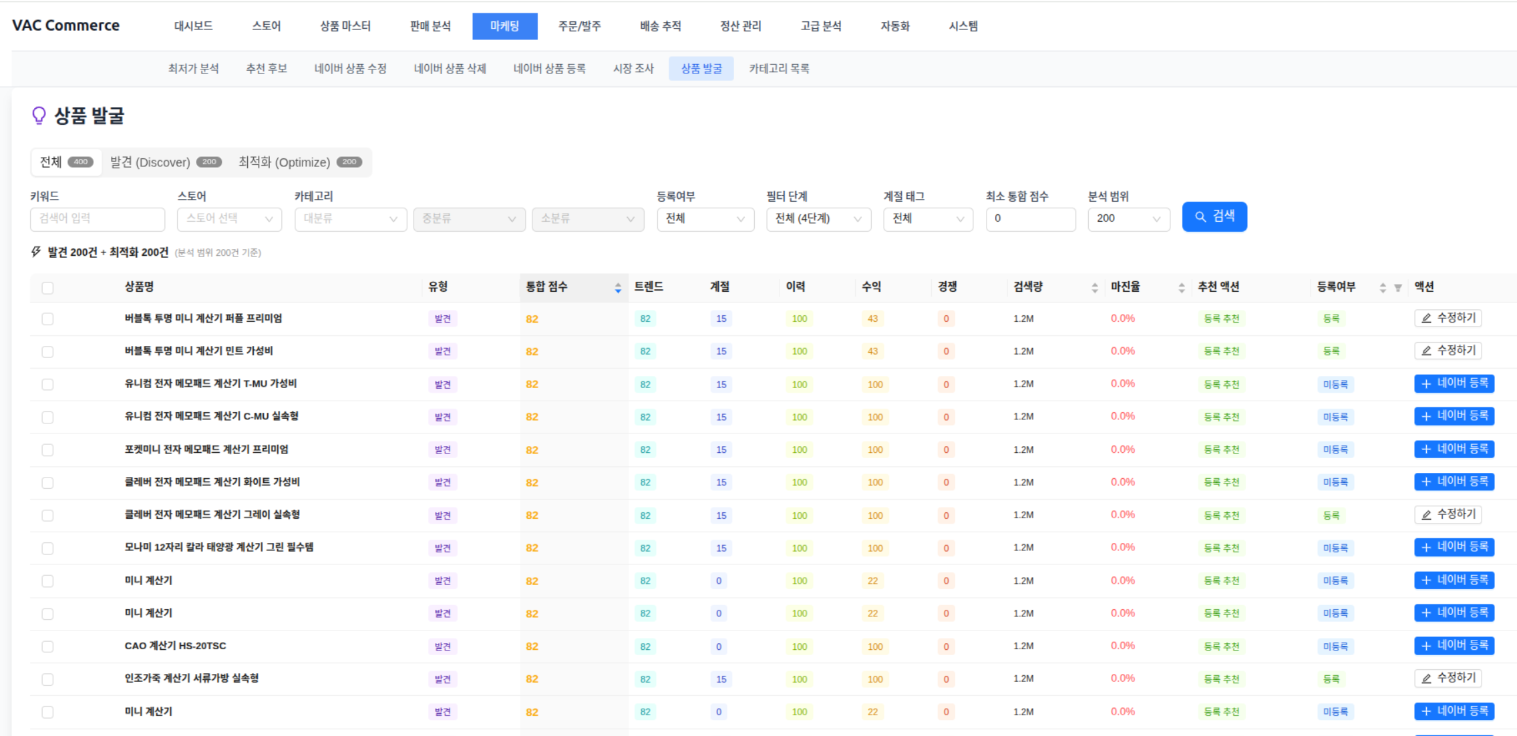
Task: Switch to 네이버 상품 수정 sub-tab
Action: [x=350, y=68]
